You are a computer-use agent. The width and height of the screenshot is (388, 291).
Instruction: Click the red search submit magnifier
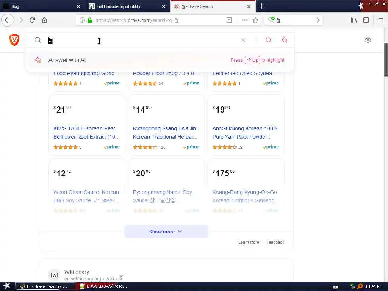[269, 40]
